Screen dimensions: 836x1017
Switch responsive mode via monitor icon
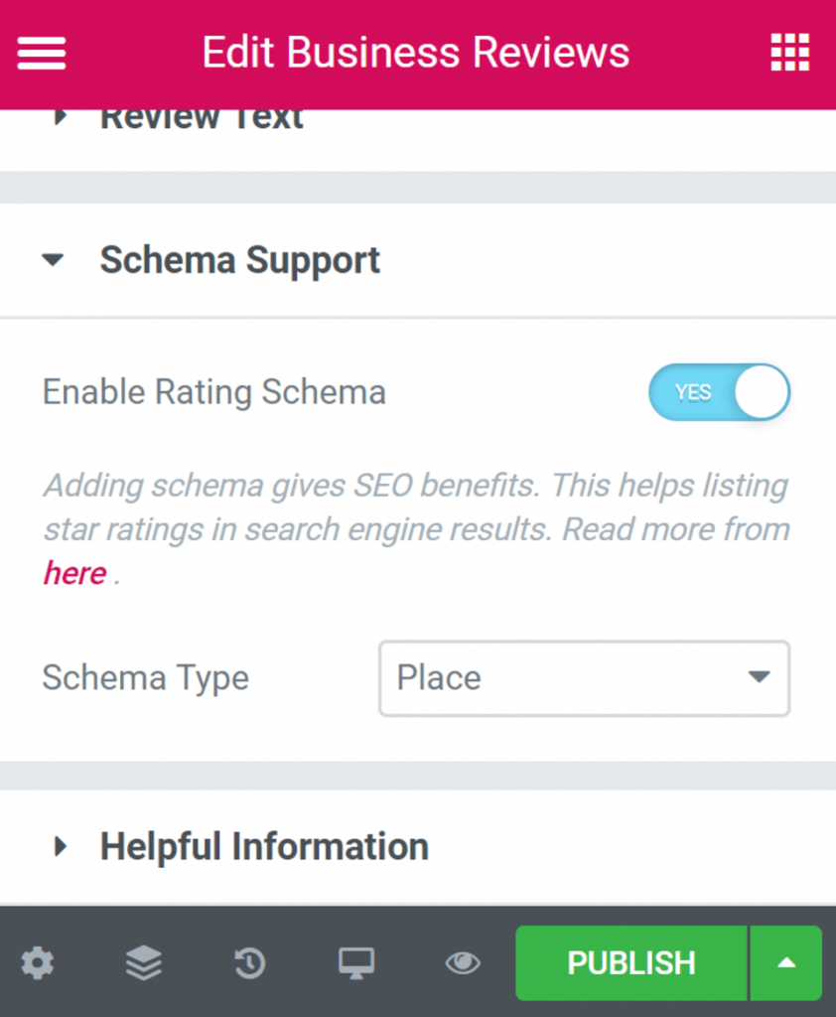coord(356,962)
